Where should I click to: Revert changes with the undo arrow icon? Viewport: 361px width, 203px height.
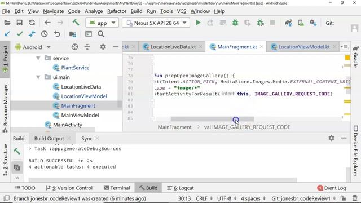[57, 34]
